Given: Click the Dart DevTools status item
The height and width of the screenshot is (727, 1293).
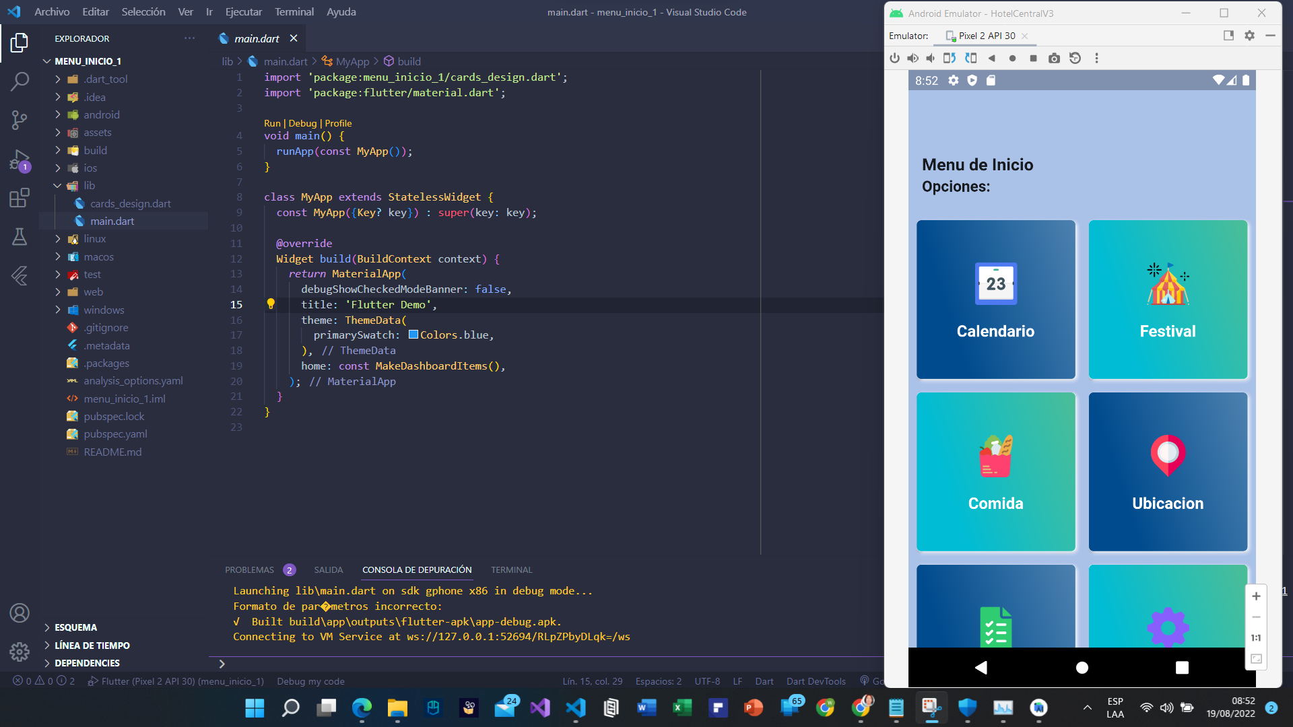Looking at the screenshot, I should pyautogui.click(x=816, y=681).
